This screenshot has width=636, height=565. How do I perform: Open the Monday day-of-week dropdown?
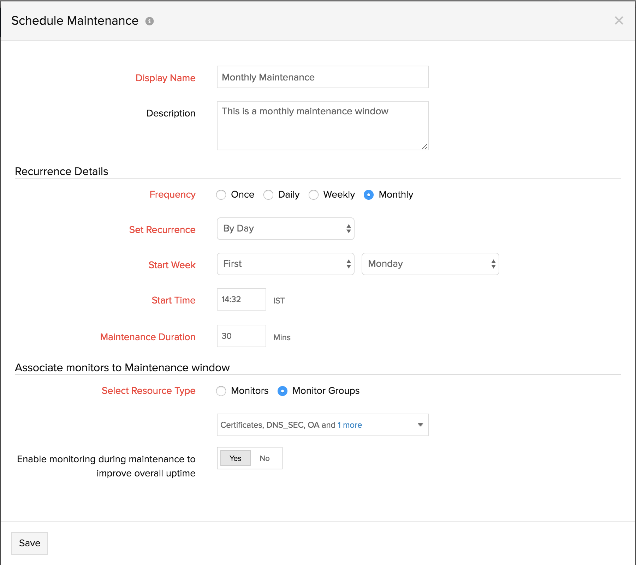pos(430,264)
